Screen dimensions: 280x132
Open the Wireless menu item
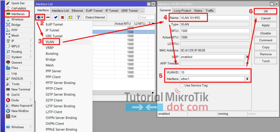17,19
